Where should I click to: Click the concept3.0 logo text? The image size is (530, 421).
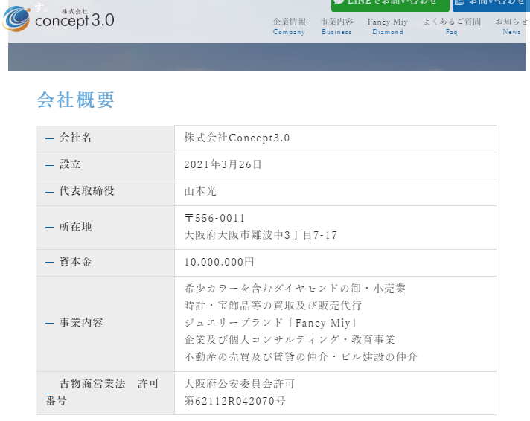pyautogui.click(x=74, y=19)
